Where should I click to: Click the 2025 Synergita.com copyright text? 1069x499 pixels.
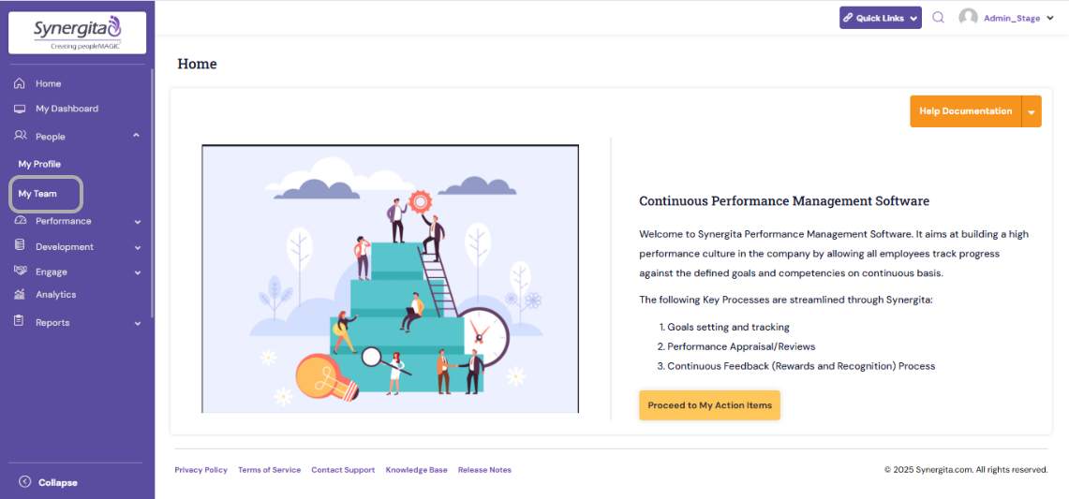pos(966,470)
